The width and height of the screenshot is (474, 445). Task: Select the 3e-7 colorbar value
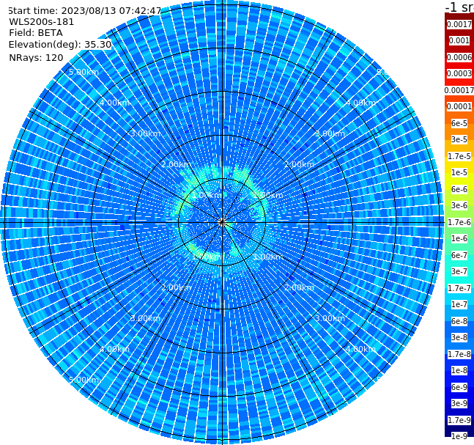[459, 271]
